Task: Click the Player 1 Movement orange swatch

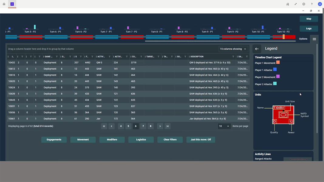Action: (278, 62)
